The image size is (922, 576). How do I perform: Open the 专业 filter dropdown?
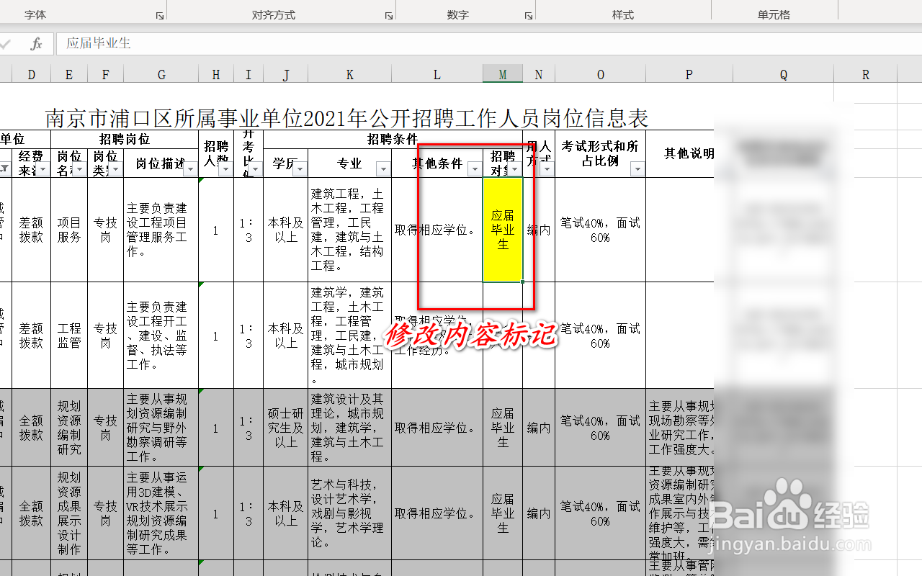(x=383, y=169)
